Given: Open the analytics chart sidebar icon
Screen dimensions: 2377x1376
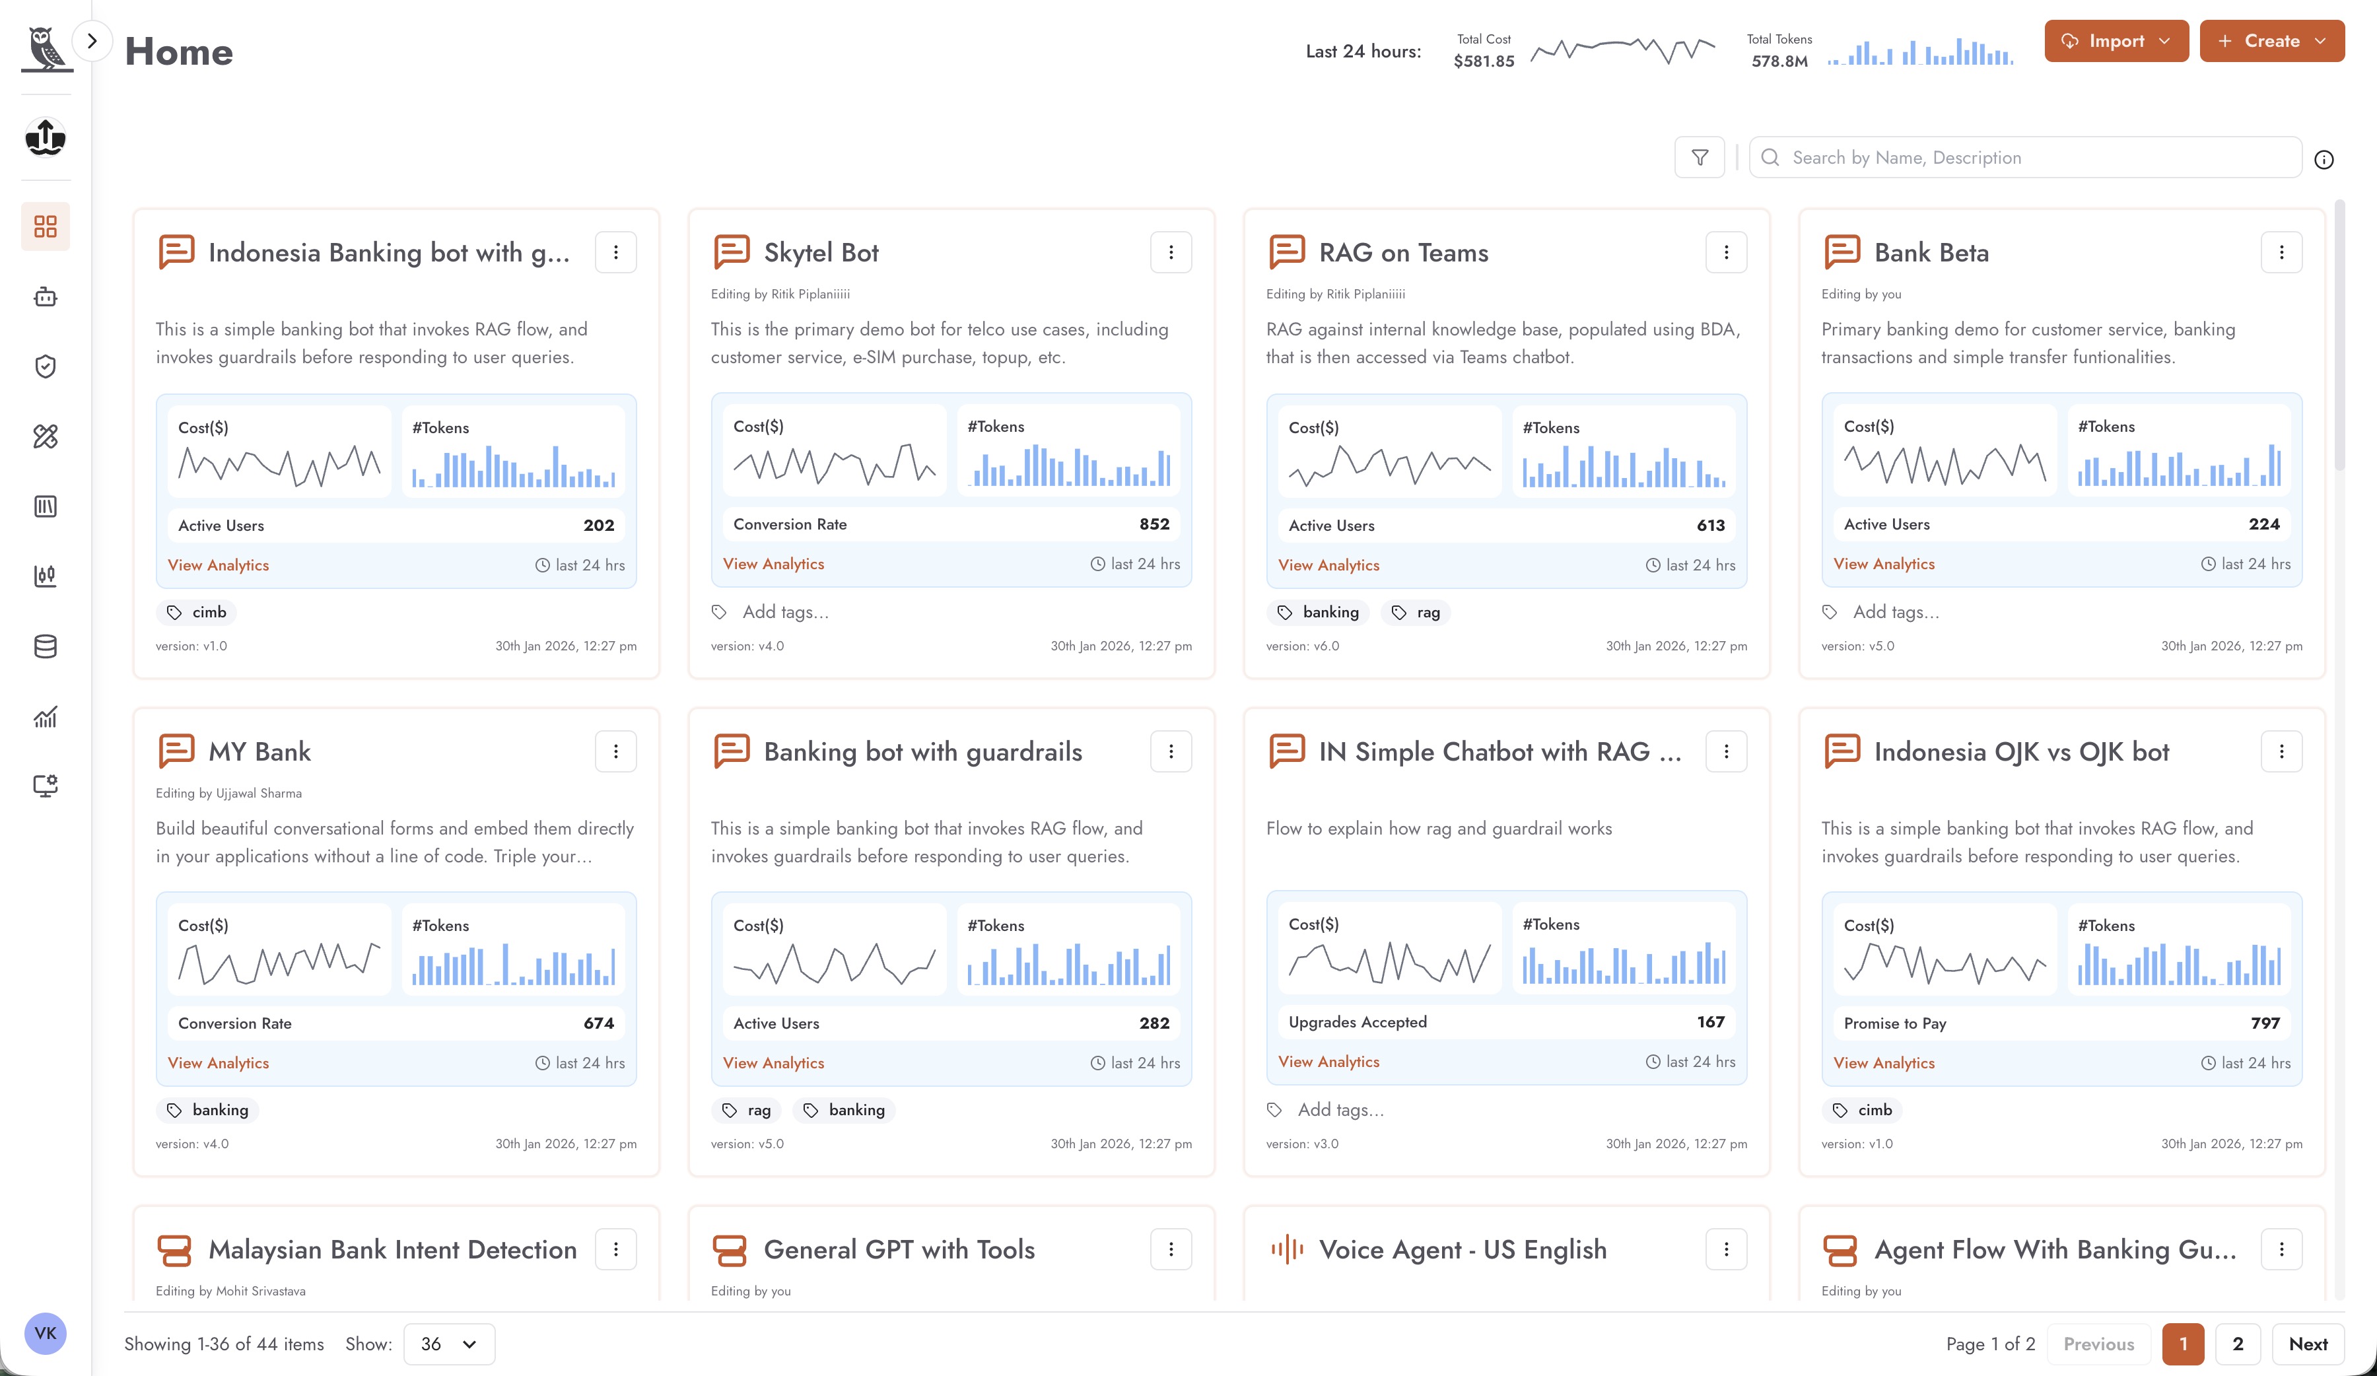Looking at the screenshot, I should pyautogui.click(x=46, y=717).
